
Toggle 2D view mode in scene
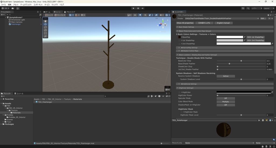tap(135, 15)
